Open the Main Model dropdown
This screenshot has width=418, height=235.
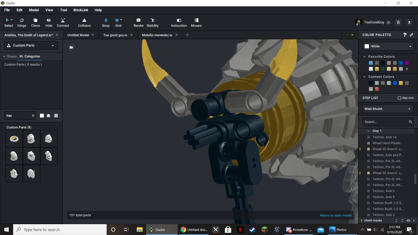point(388,109)
